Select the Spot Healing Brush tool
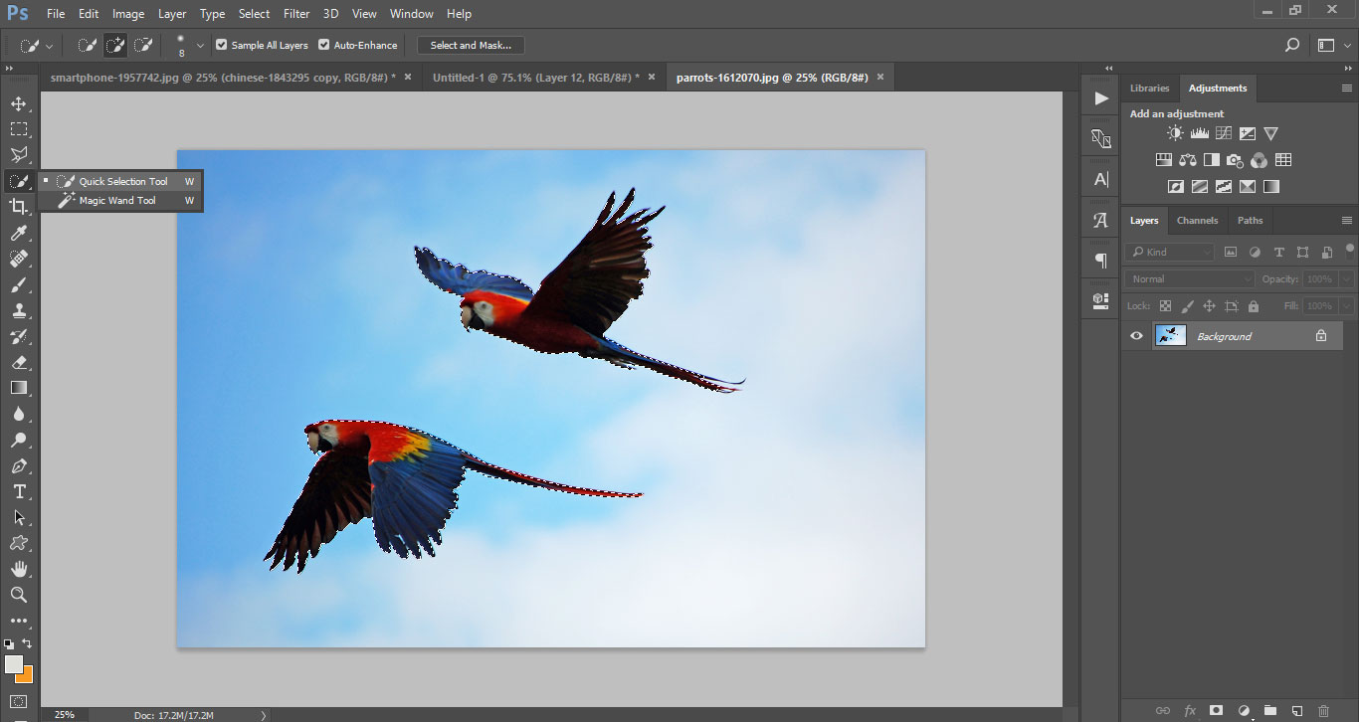Viewport: 1359px width, 722px height. [x=18, y=259]
